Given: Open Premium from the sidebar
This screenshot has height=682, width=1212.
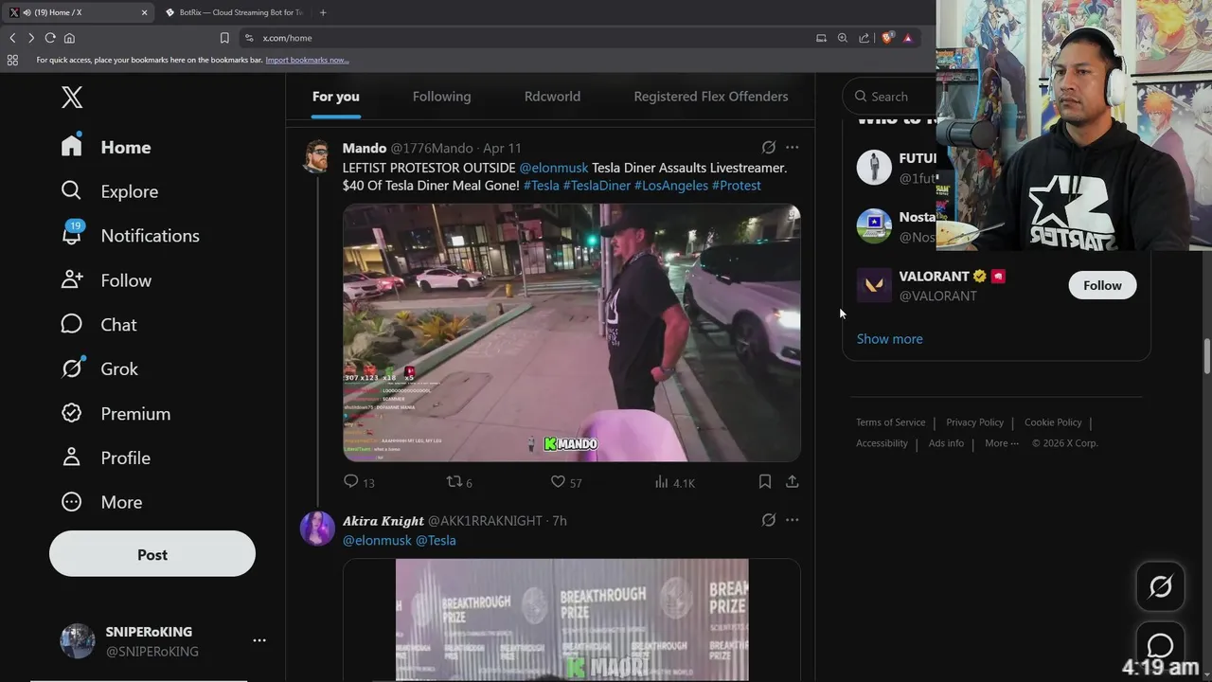Looking at the screenshot, I should pyautogui.click(x=116, y=414).
